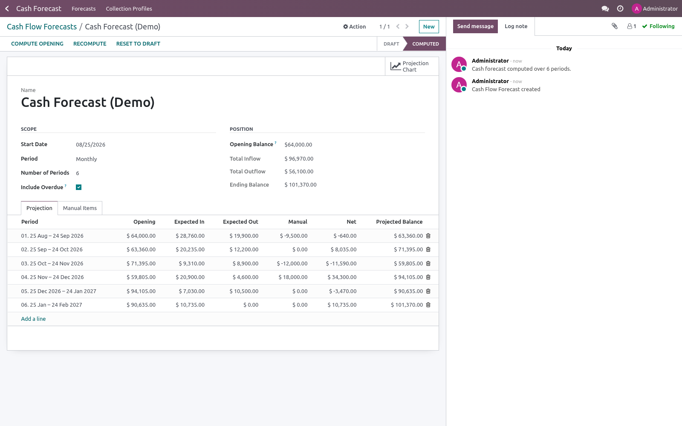Delete the 25 Dec 2026 – 24 Jan 2027 row
The width and height of the screenshot is (682, 426).
(x=428, y=291)
